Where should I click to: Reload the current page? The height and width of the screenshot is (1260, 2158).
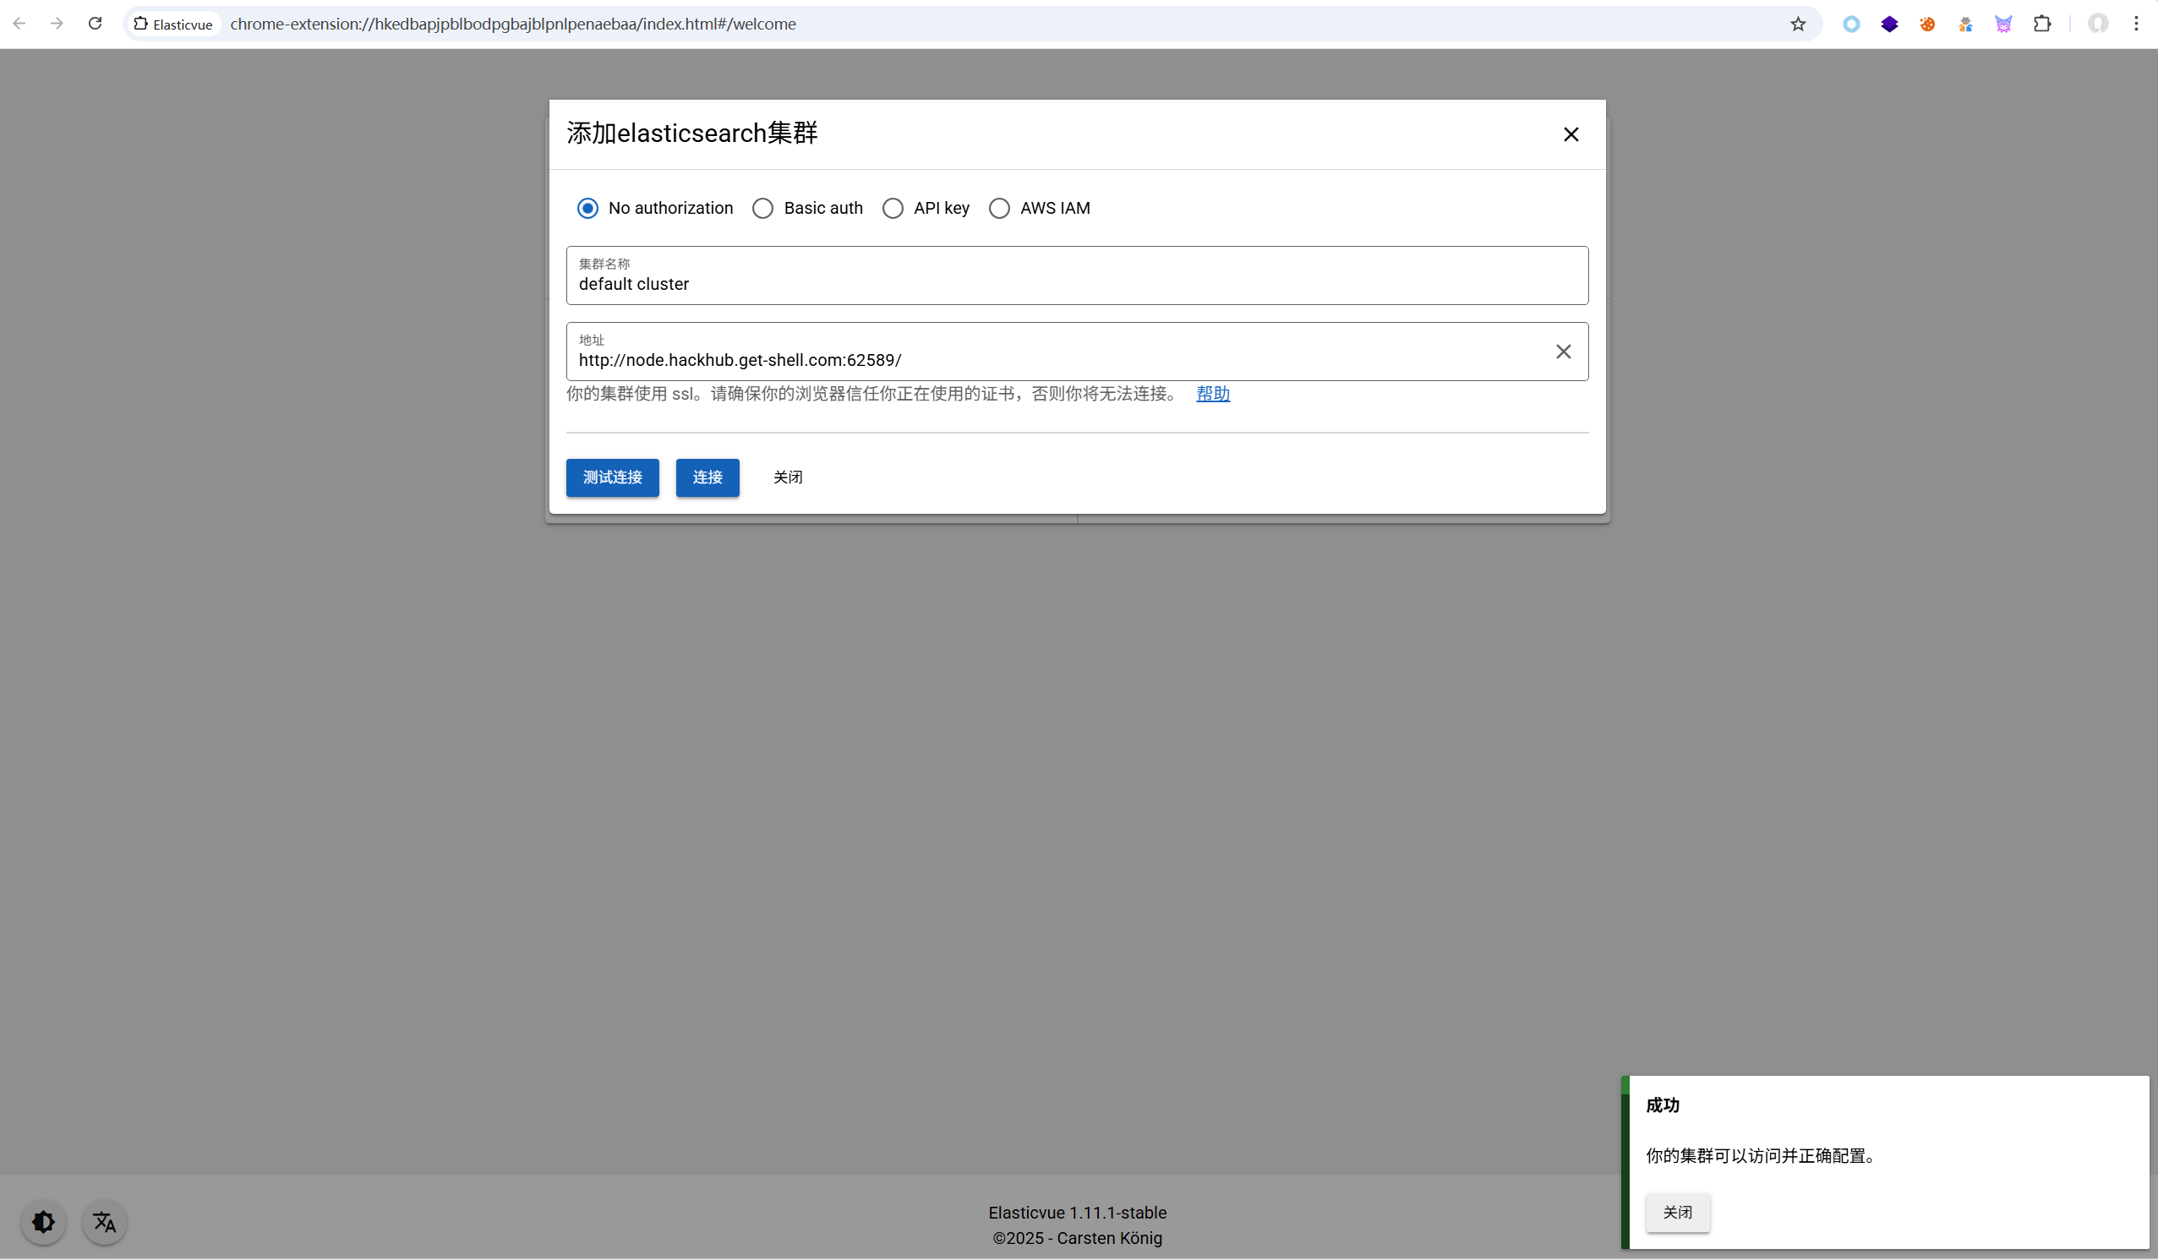(x=95, y=23)
